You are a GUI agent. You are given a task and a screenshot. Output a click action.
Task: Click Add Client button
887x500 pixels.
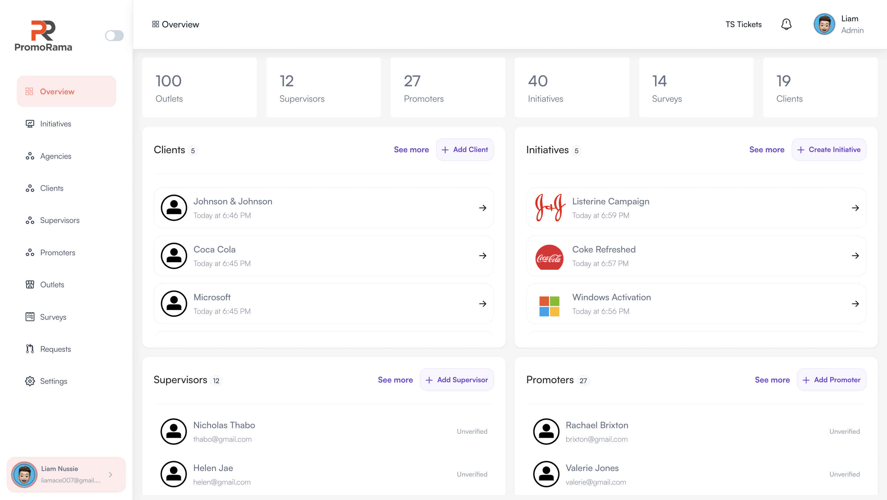pos(464,150)
